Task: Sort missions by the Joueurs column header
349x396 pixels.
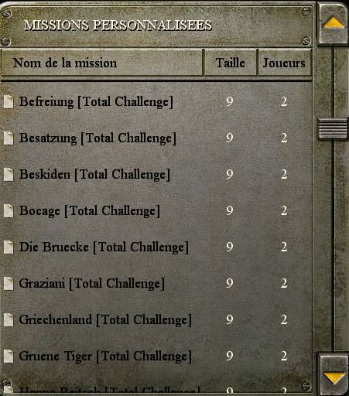Action: pyautogui.click(x=284, y=63)
